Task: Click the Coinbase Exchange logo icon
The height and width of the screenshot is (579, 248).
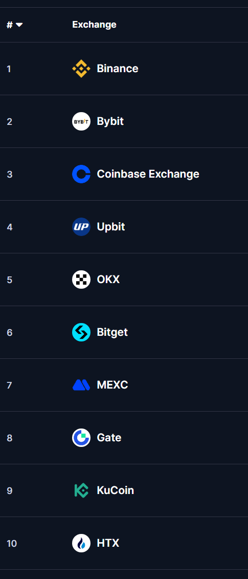Action: [81, 174]
